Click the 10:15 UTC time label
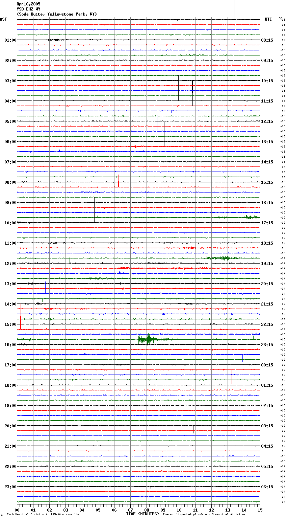Viewport: 287px width, 519px height. pyautogui.click(x=267, y=81)
